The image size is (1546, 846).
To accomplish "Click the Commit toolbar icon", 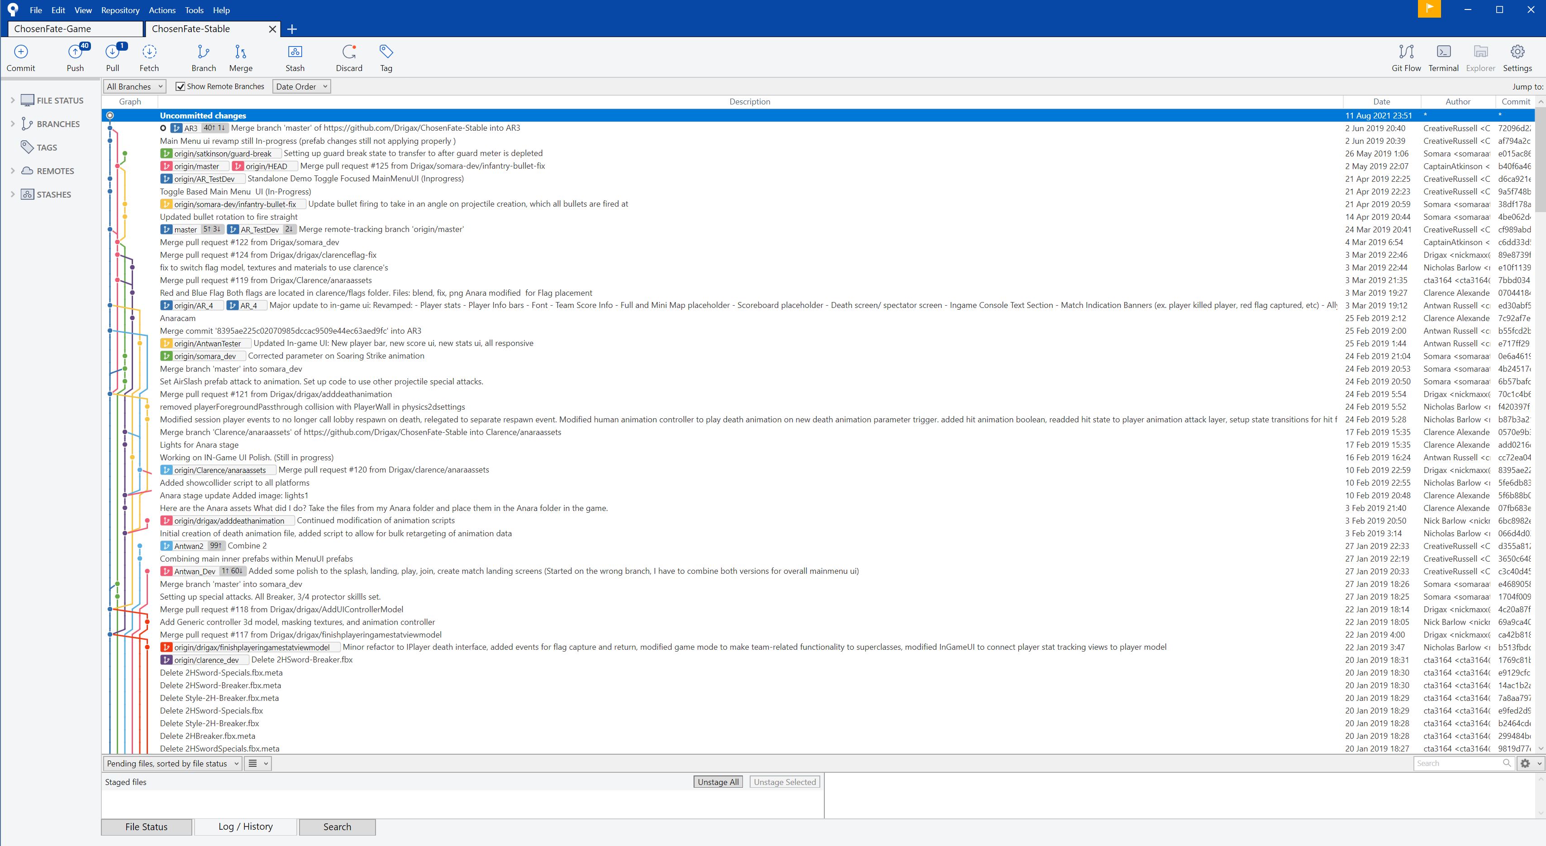I will click(x=21, y=57).
